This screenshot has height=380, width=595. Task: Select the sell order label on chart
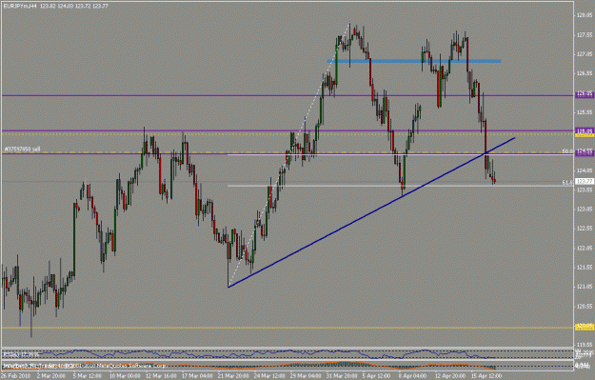point(22,150)
